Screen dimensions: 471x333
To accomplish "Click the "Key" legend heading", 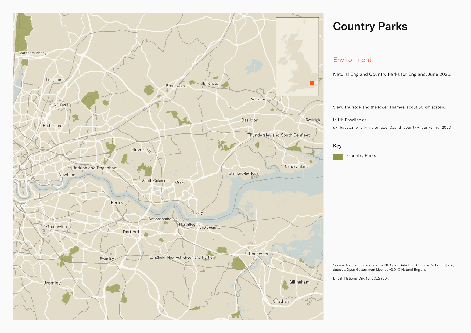I will (x=337, y=146).
